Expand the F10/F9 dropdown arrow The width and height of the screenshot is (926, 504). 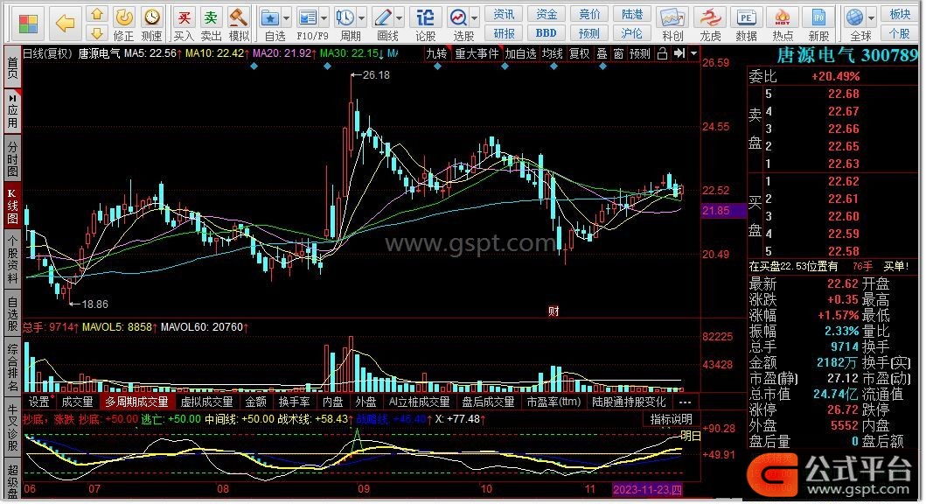click(x=324, y=17)
